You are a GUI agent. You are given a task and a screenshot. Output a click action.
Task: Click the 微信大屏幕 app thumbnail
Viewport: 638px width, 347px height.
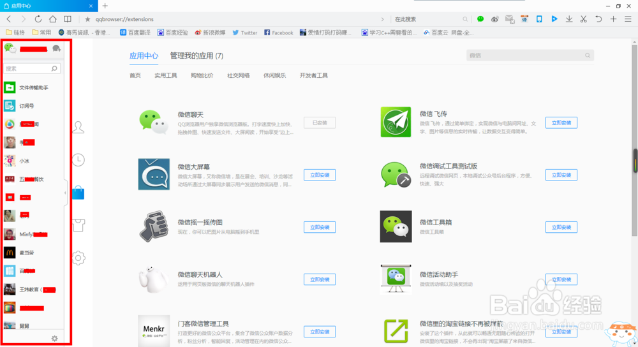(154, 174)
